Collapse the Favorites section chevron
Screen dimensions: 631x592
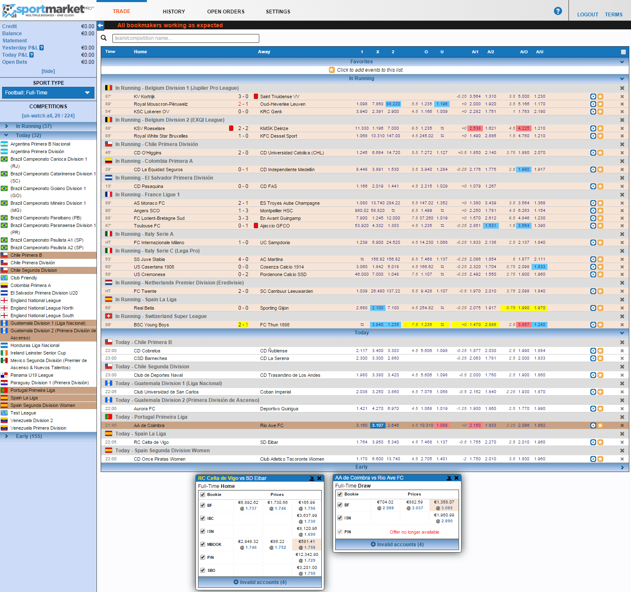(622, 62)
